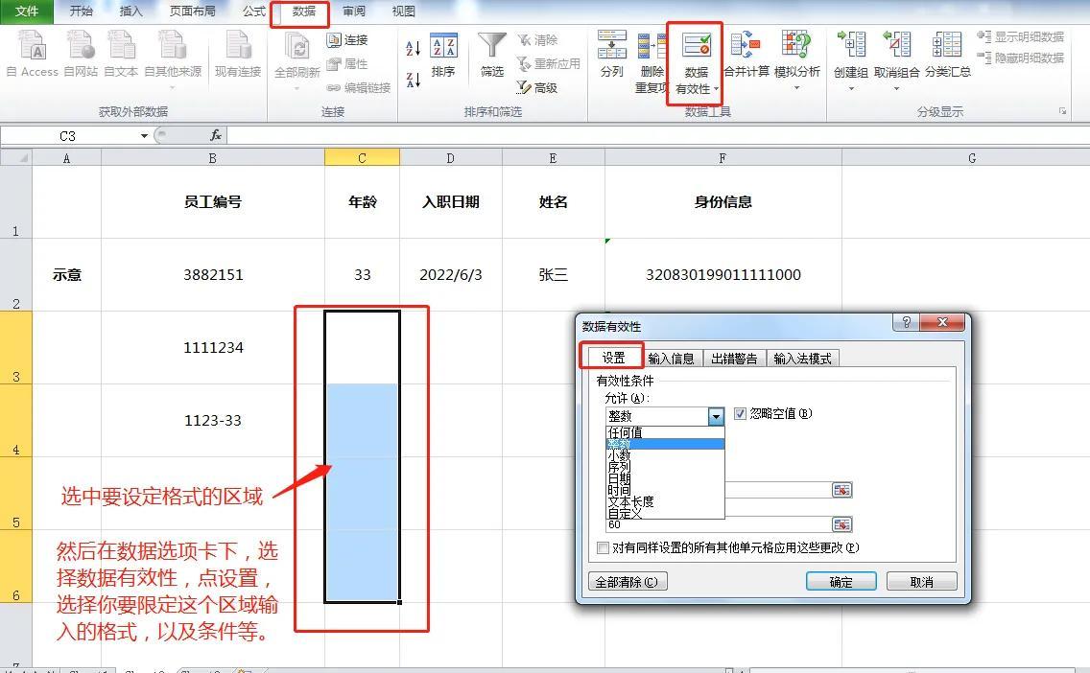Click the 清除 filter icon
The image size is (1090, 673).
(x=538, y=40)
